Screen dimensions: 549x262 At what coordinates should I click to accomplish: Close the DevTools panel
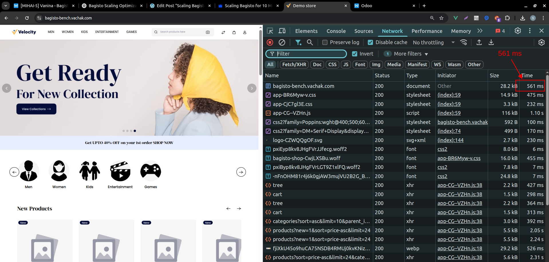click(542, 31)
